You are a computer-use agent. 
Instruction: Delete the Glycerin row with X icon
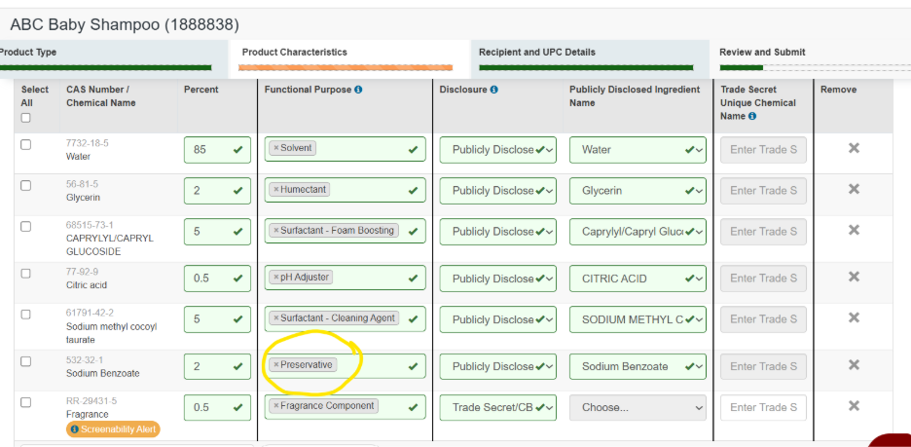pos(854,189)
